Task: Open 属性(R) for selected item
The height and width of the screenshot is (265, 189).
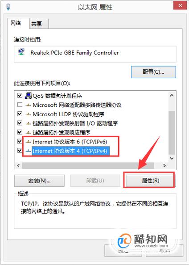Action: [150, 181]
